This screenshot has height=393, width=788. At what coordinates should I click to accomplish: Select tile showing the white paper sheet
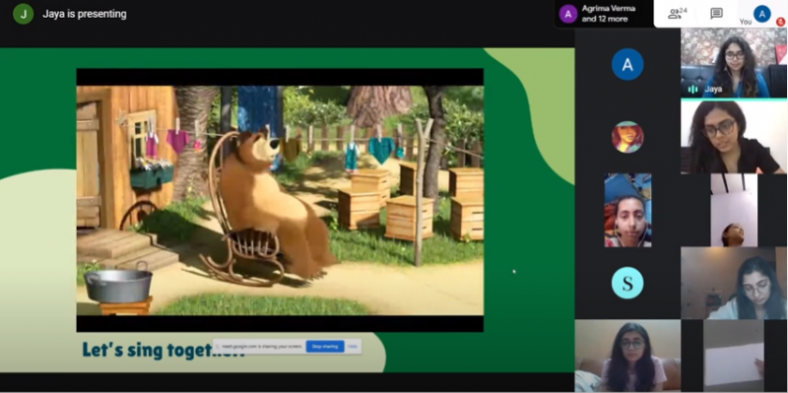pos(734,356)
